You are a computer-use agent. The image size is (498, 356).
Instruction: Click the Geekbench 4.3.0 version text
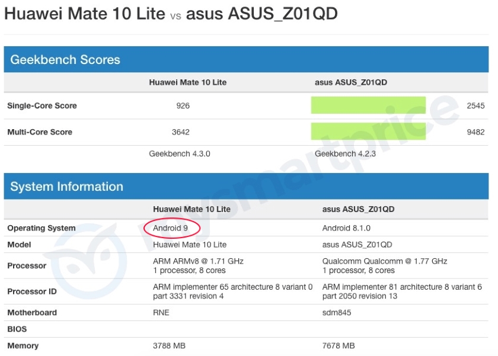180,154
